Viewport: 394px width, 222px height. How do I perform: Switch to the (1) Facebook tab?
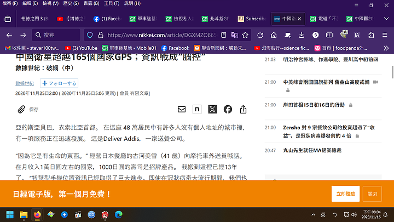[107, 19]
